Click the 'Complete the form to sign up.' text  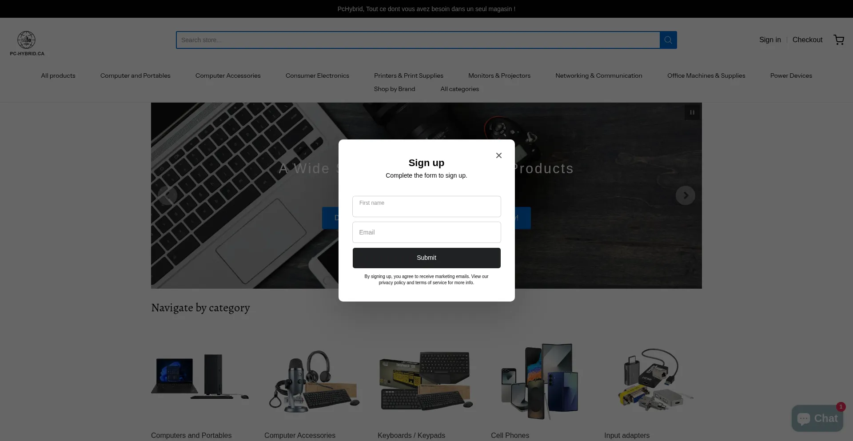tap(426, 175)
